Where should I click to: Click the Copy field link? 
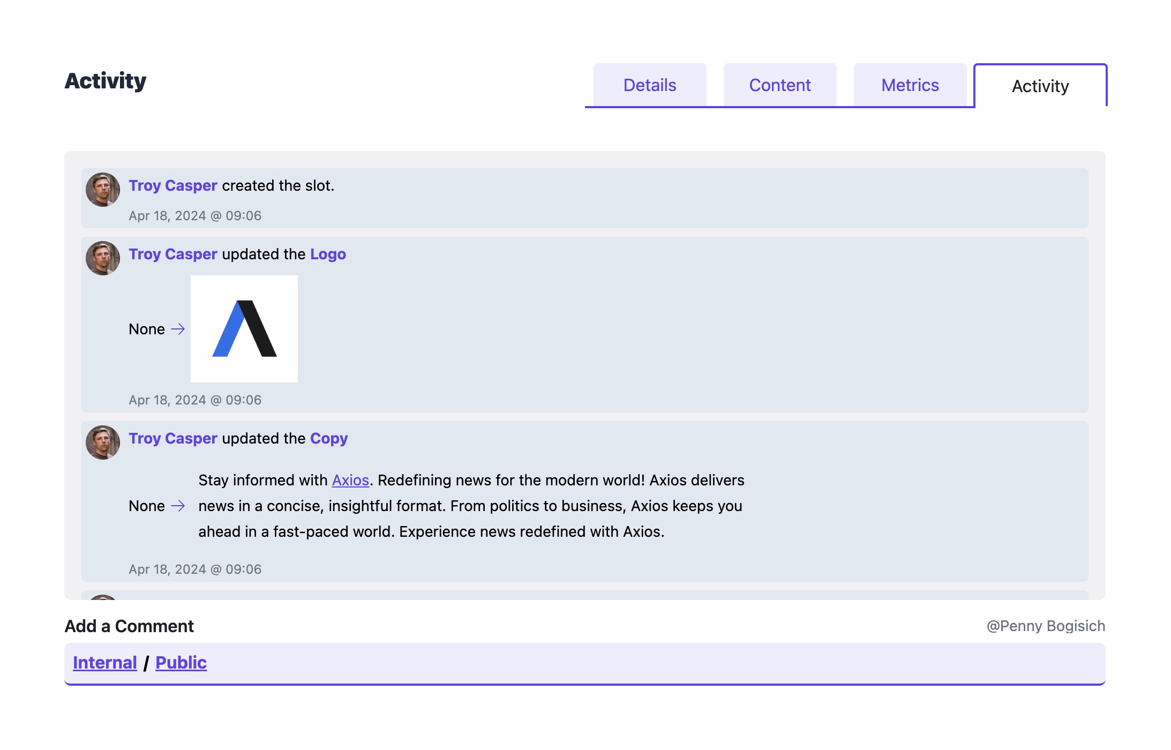(329, 438)
